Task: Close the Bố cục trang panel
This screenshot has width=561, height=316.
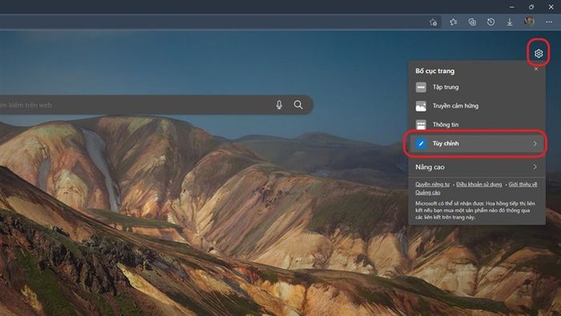Action: [x=536, y=69]
